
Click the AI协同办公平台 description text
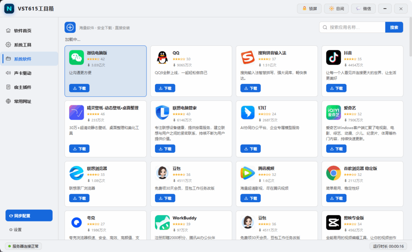coord(270,128)
